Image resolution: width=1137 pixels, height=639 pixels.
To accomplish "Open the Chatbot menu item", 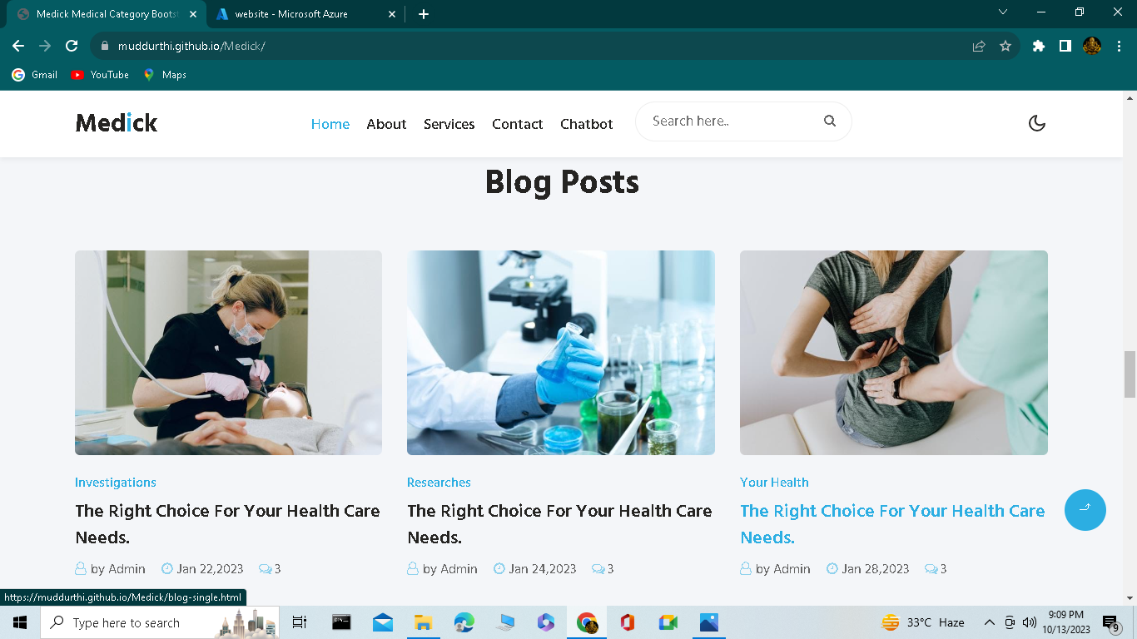I will (586, 124).
